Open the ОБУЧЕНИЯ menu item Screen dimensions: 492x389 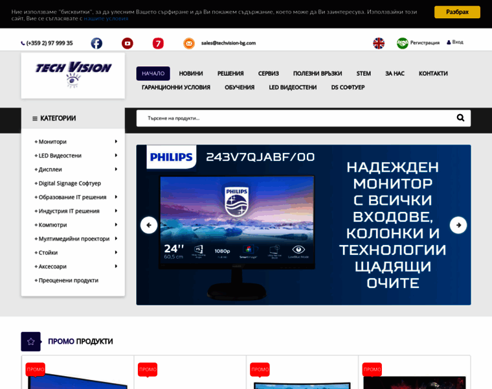(x=240, y=88)
